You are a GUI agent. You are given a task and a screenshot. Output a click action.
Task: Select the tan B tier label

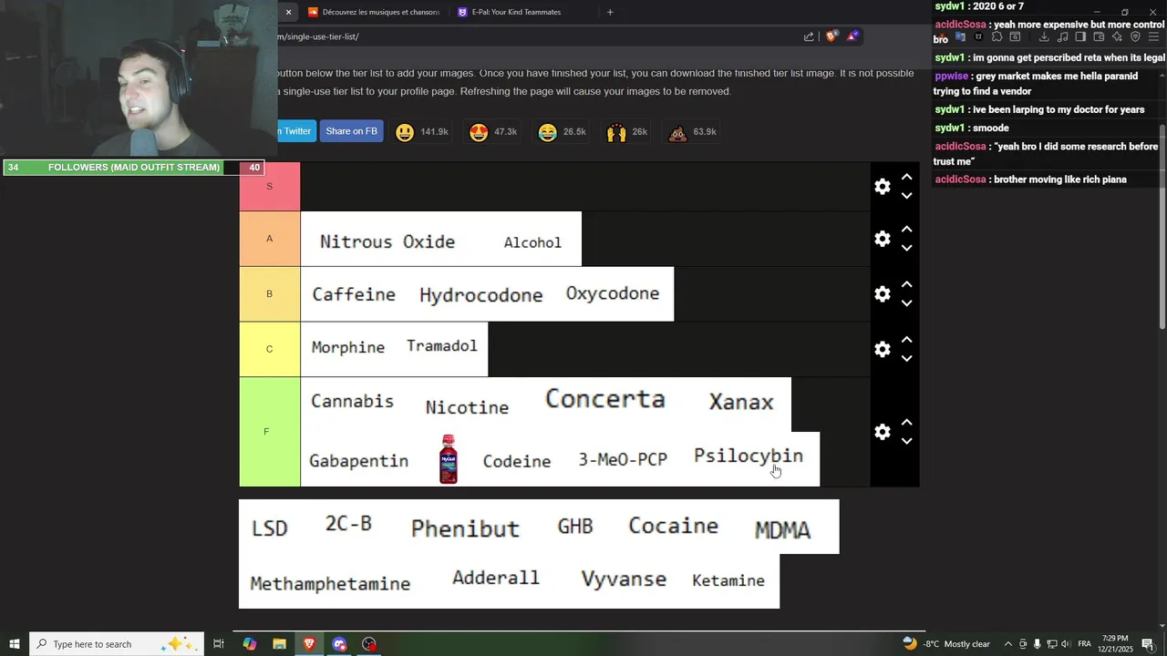tap(270, 294)
